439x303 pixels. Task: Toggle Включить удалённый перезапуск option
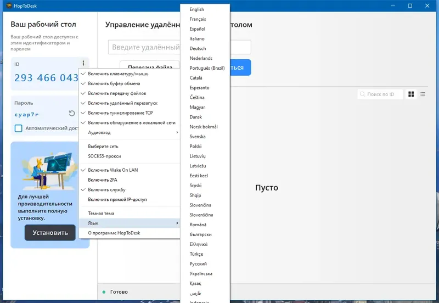tap(130, 103)
